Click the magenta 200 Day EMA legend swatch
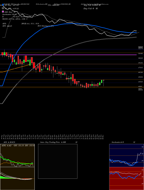 click(3, 12)
